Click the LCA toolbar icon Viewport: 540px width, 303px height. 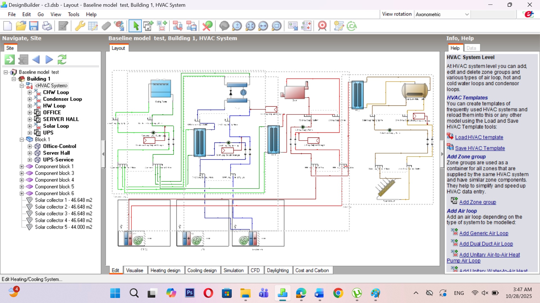tap(352, 26)
